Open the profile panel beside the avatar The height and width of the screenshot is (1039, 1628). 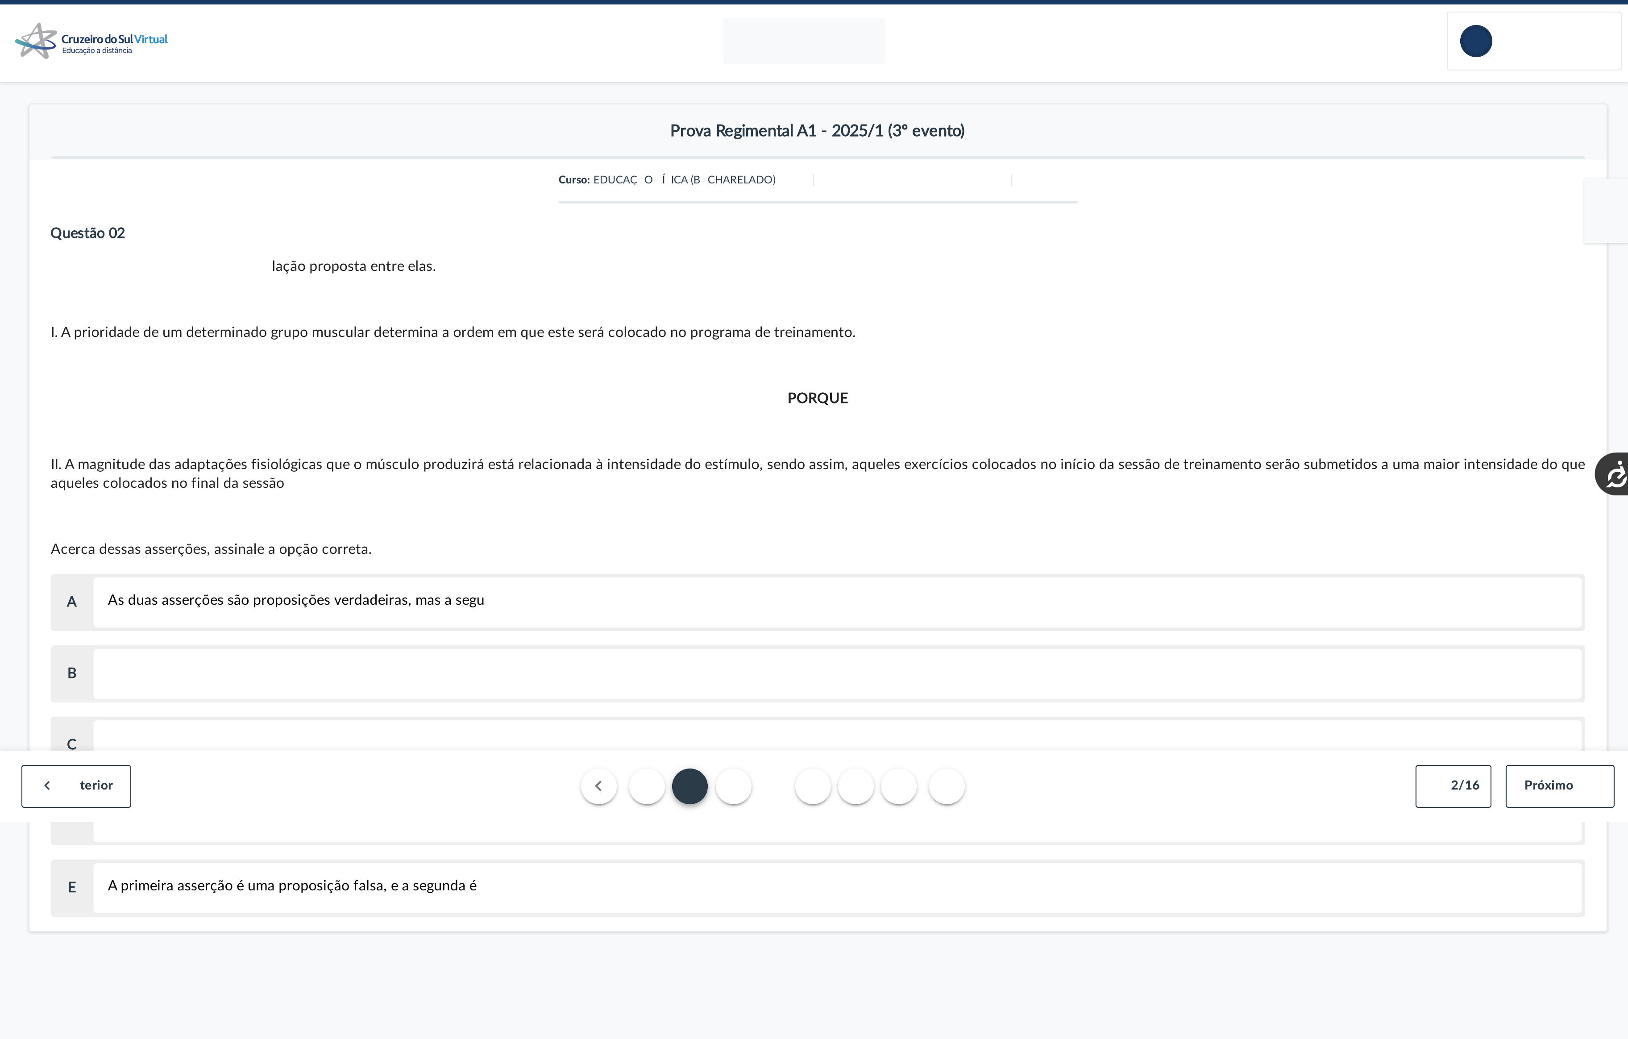pos(1555,41)
